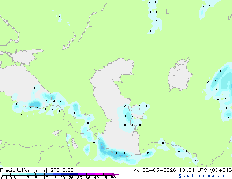The width and height of the screenshot is (232, 179).
Task: Click the "2" value on southern Black Sea coast
Action: [x=31, y=107]
